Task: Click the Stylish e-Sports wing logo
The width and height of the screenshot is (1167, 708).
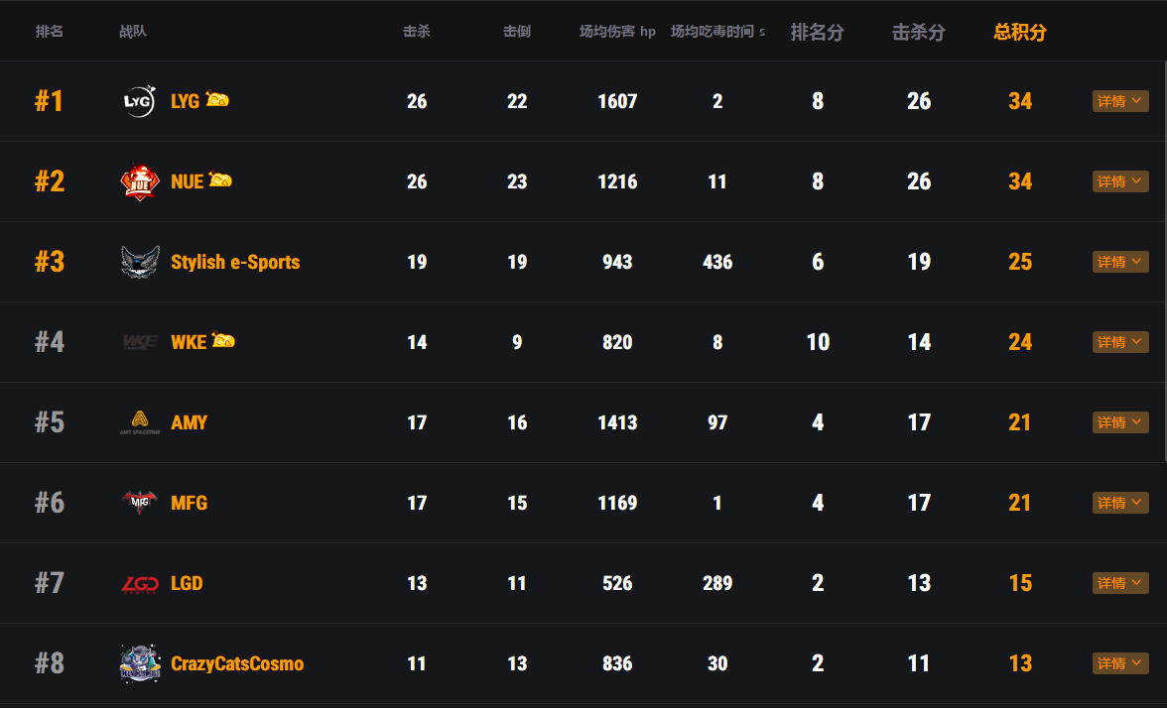Action: [x=140, y=262]
